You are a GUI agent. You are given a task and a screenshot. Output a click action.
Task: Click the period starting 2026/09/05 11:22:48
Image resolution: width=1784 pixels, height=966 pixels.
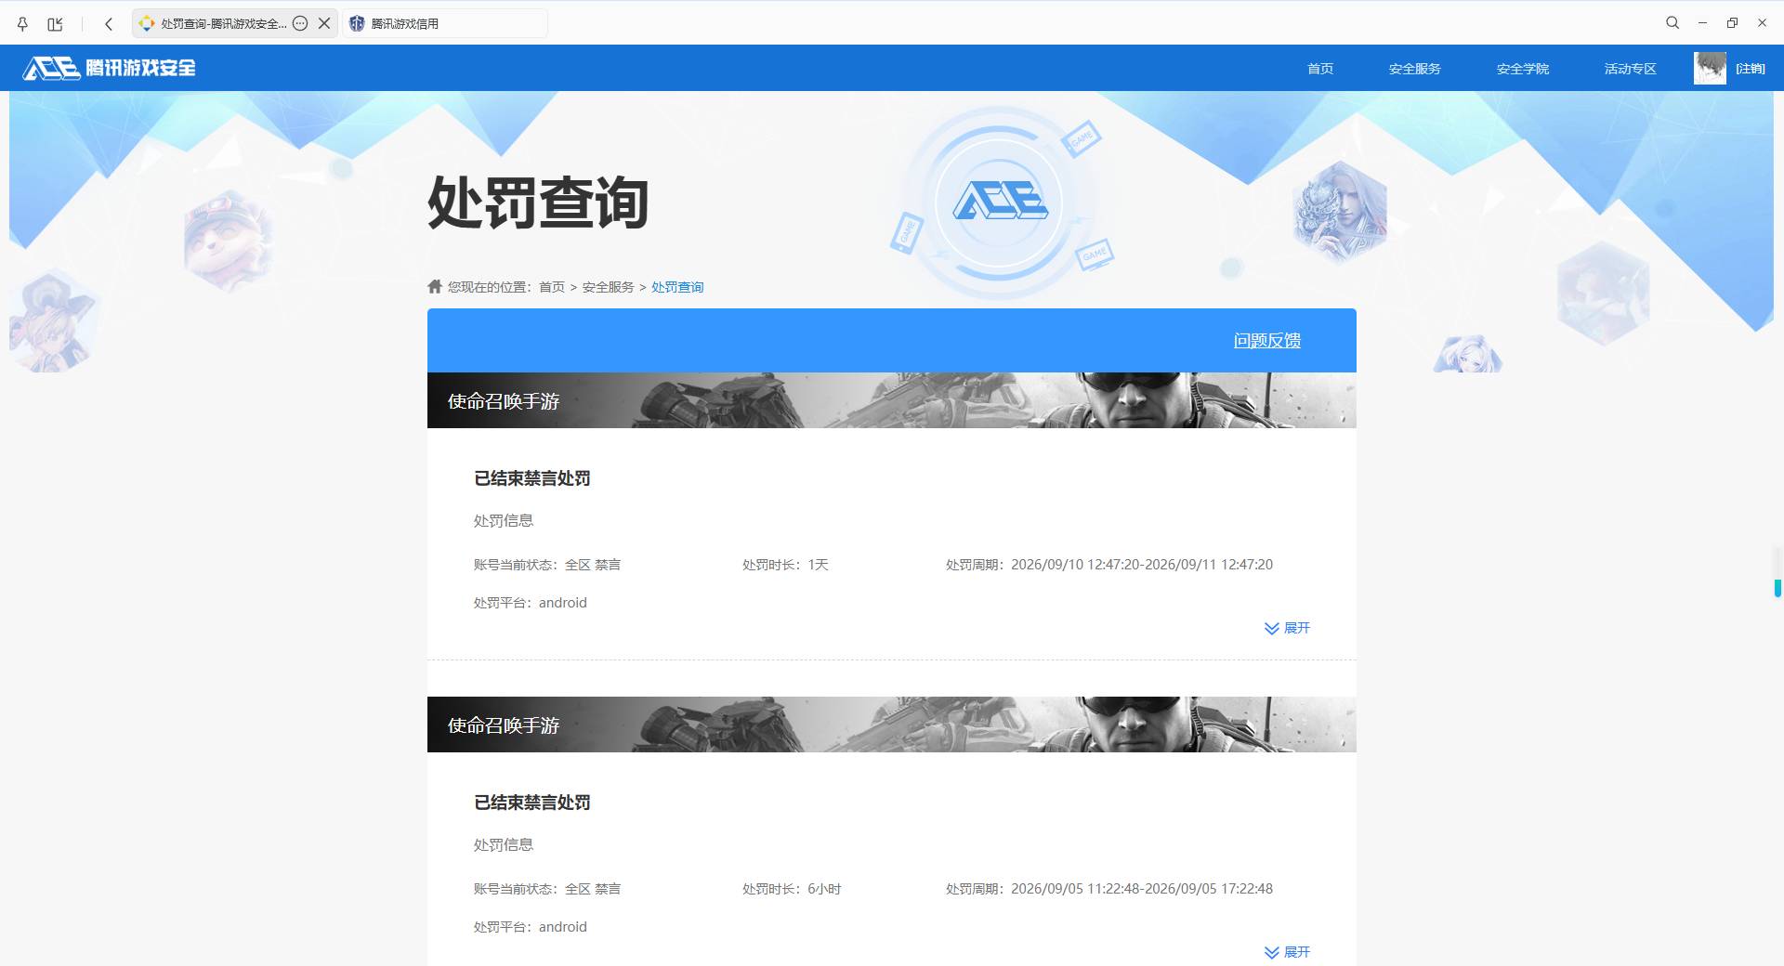point(1109,889)
